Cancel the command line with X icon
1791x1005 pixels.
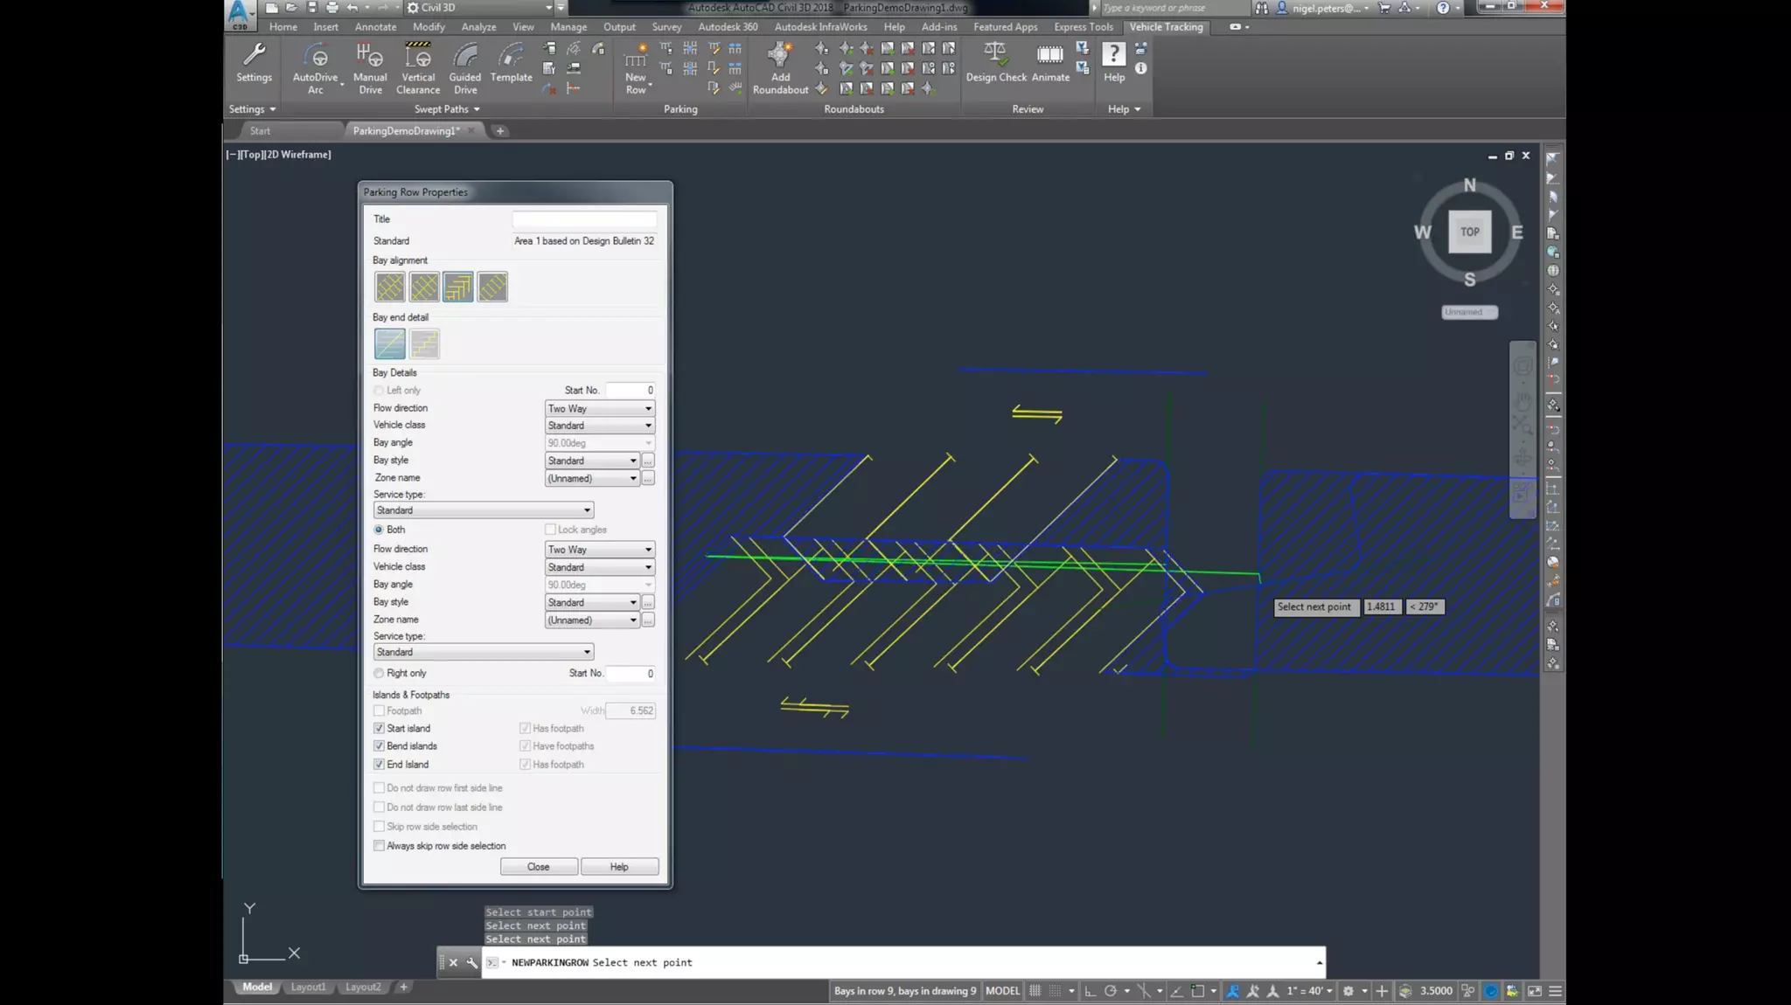(x=453, y=962)
